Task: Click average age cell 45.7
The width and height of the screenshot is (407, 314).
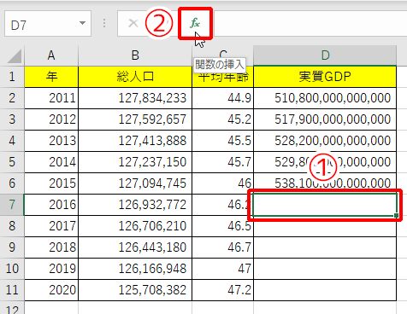Action: click(x=223, y=162)
